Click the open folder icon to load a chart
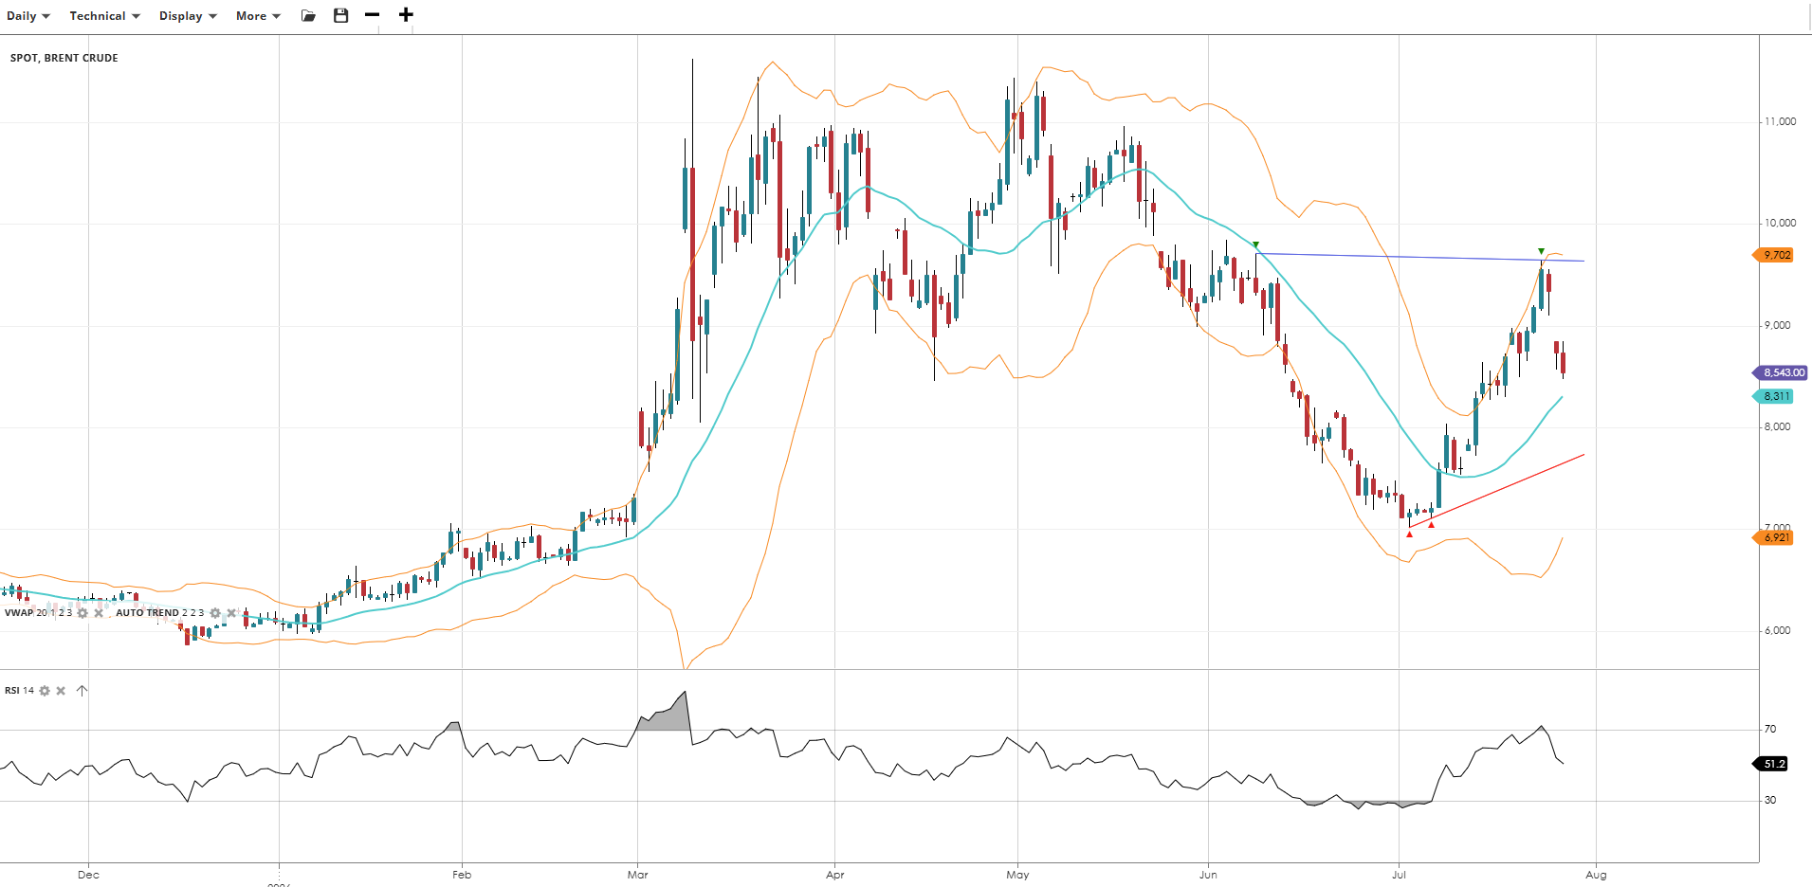1812x887 pixels. point(308,15)
